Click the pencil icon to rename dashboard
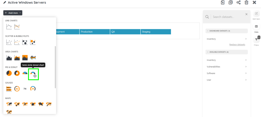 5,3
